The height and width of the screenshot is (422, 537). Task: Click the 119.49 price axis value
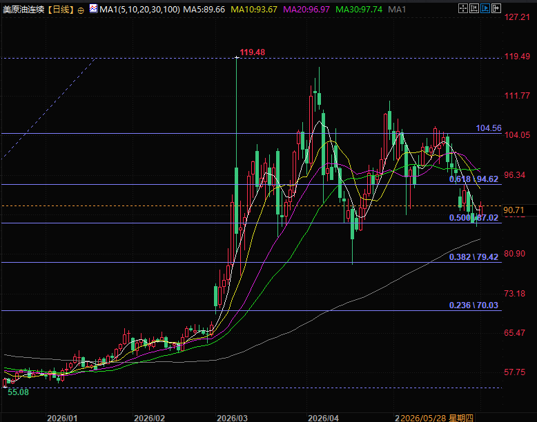517,56
